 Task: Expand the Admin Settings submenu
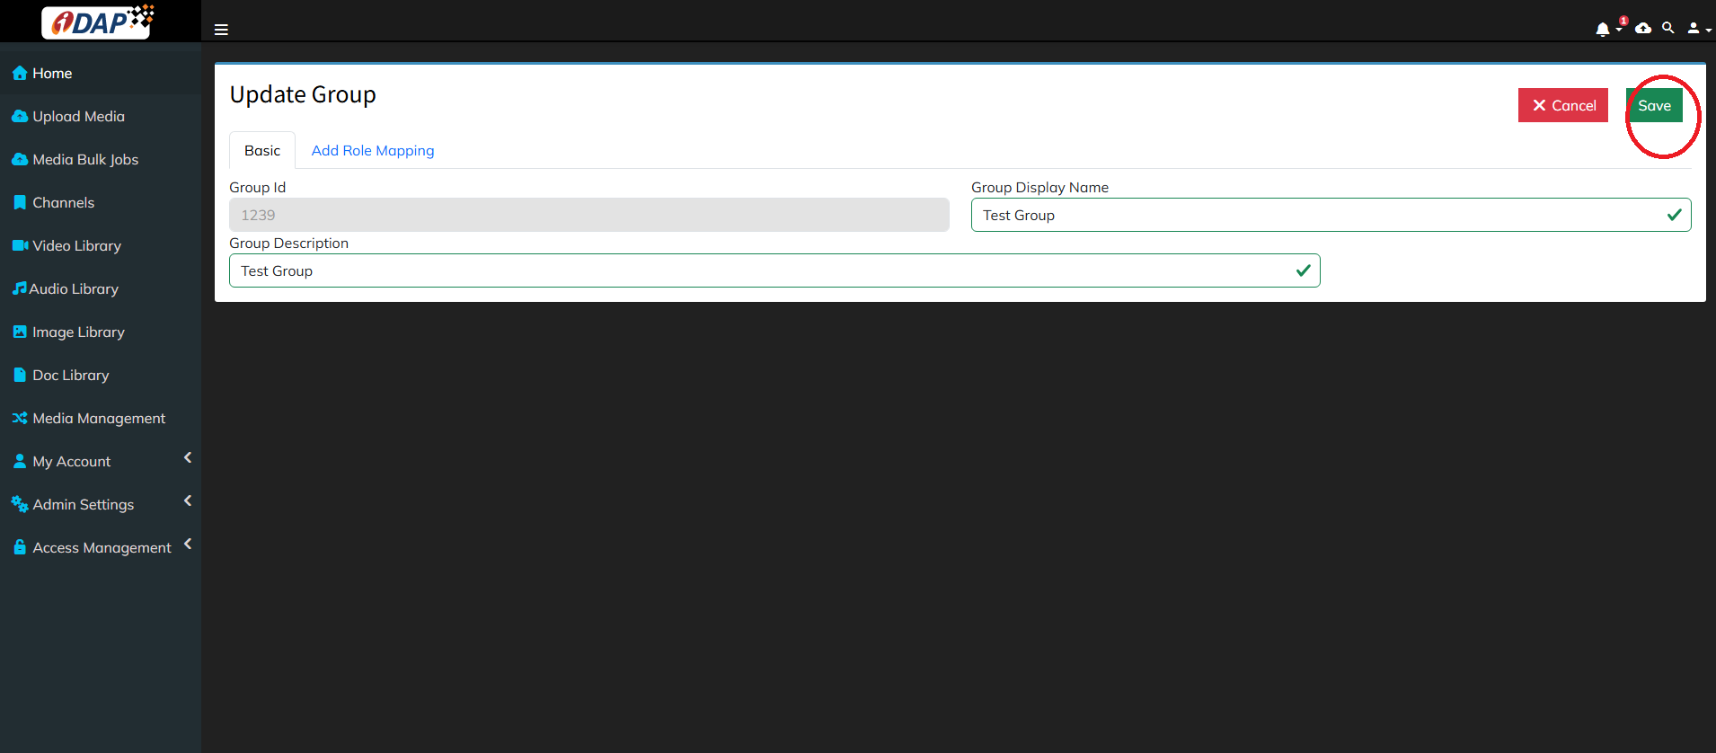(188, 501)
